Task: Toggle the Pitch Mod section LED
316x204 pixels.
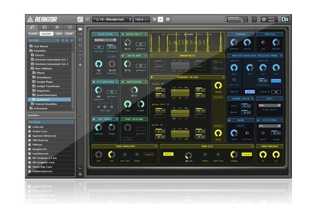Action: [x=258, y=120]
